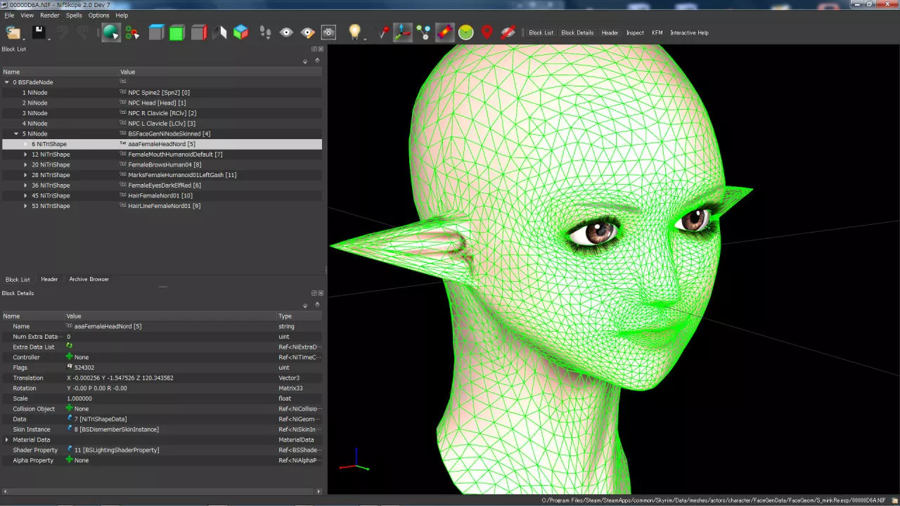900x506 pixels.
Task: Select the top view blue cube icon
Action: tap(156, 32)
